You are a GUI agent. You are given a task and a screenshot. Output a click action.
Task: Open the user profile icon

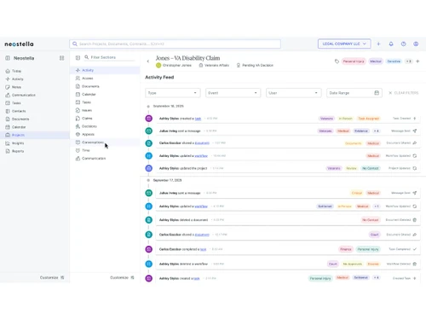pyautogui.click(x=416, y=44)
